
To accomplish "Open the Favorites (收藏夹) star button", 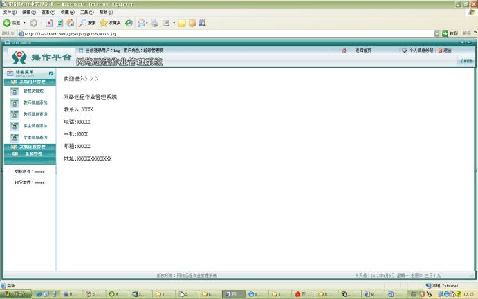I will coord(110,23).
